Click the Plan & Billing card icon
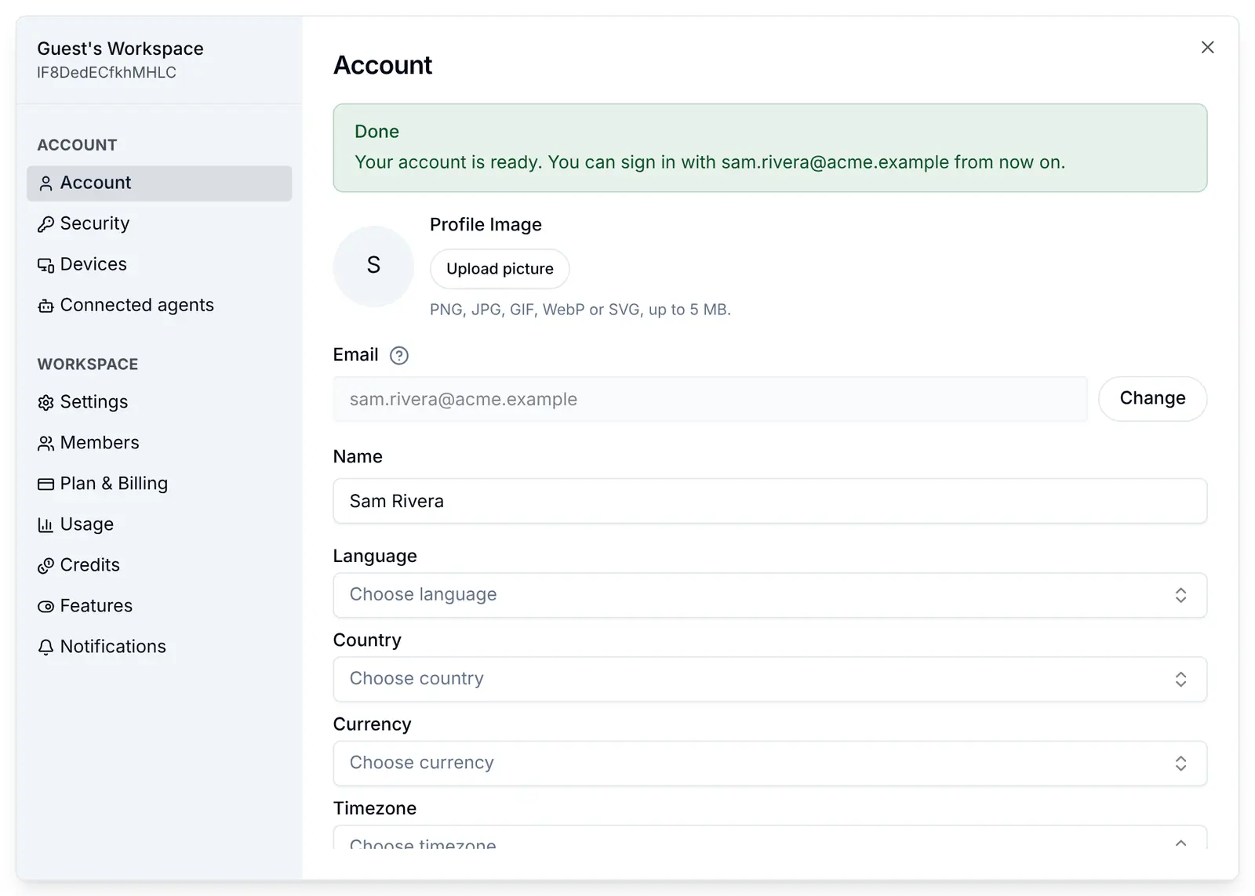Screen dimensions: 1255x896 (x=45, y=484)
